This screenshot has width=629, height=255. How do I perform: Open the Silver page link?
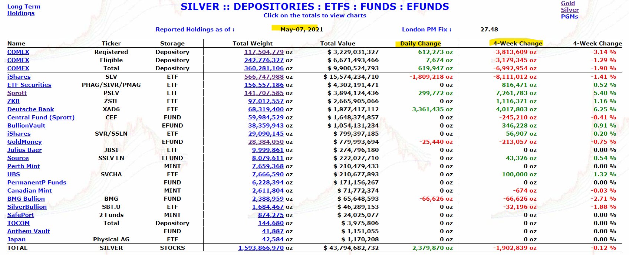(x=570, y=10)
